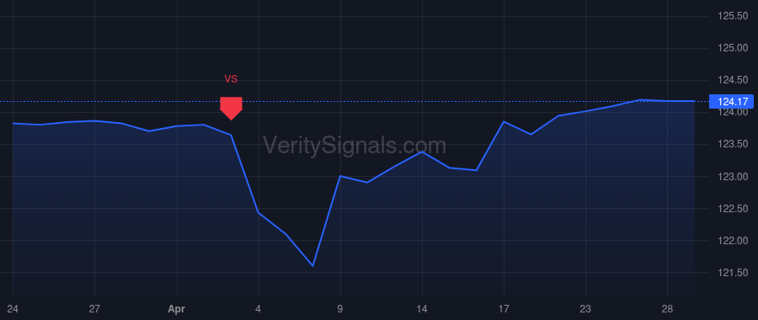This screenshot has height=320, width=758.
Task: Click the Apr date label on time axis
Action: coord(177,308)
